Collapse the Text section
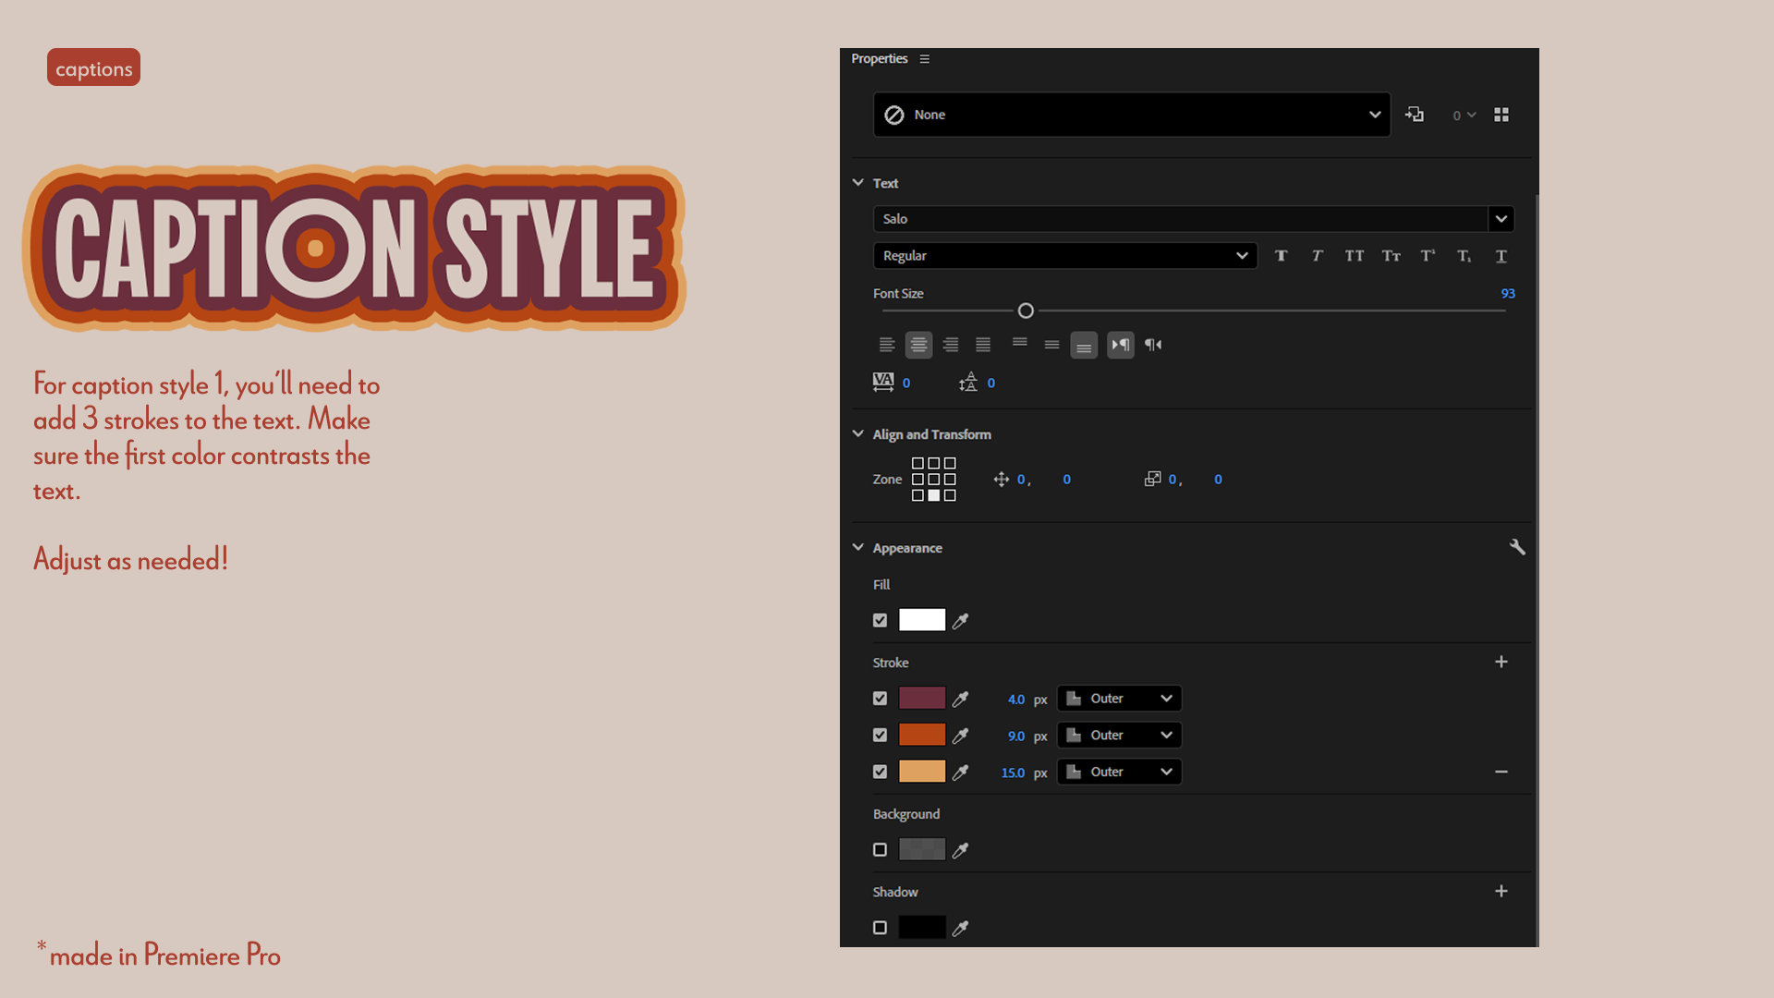This screenshot has height=998, width=1774. point(858,183)
